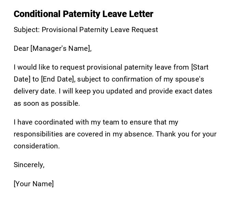239x205 pixels.
Task: Click the words delivery date
Action: click(35, 91)
